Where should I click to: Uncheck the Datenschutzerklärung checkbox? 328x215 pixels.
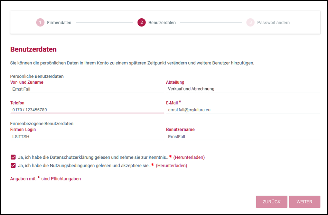coord(13,157)
